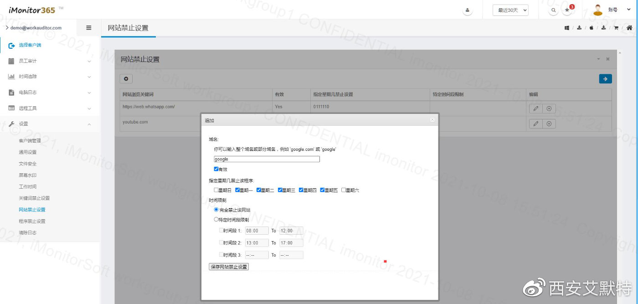Open 客户端管理 in the settings submenu
This screenshot has height=304, width=638.
[x=30, y=141]
